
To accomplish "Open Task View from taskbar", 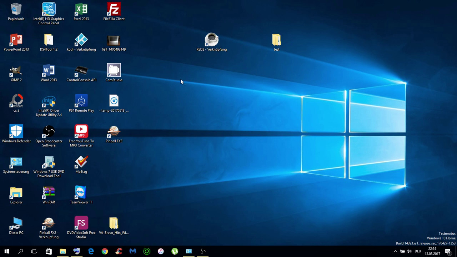I will (34, 251).
